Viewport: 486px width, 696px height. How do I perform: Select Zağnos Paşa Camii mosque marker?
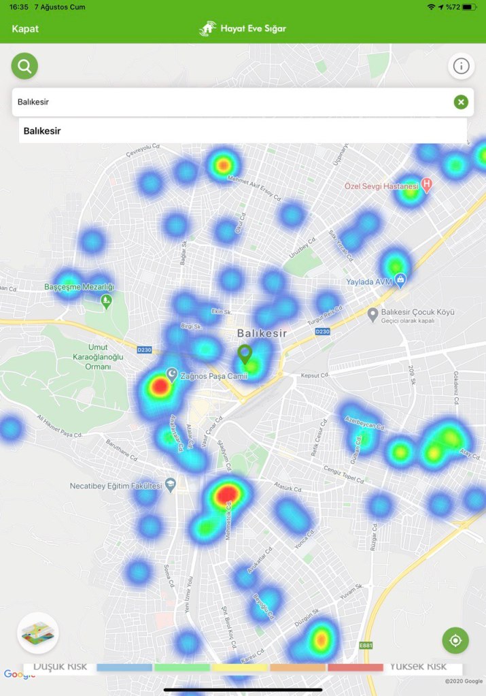pos(172,375)
